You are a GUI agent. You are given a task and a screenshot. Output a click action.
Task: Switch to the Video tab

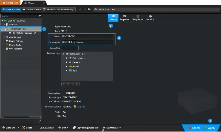coord(31,3)
